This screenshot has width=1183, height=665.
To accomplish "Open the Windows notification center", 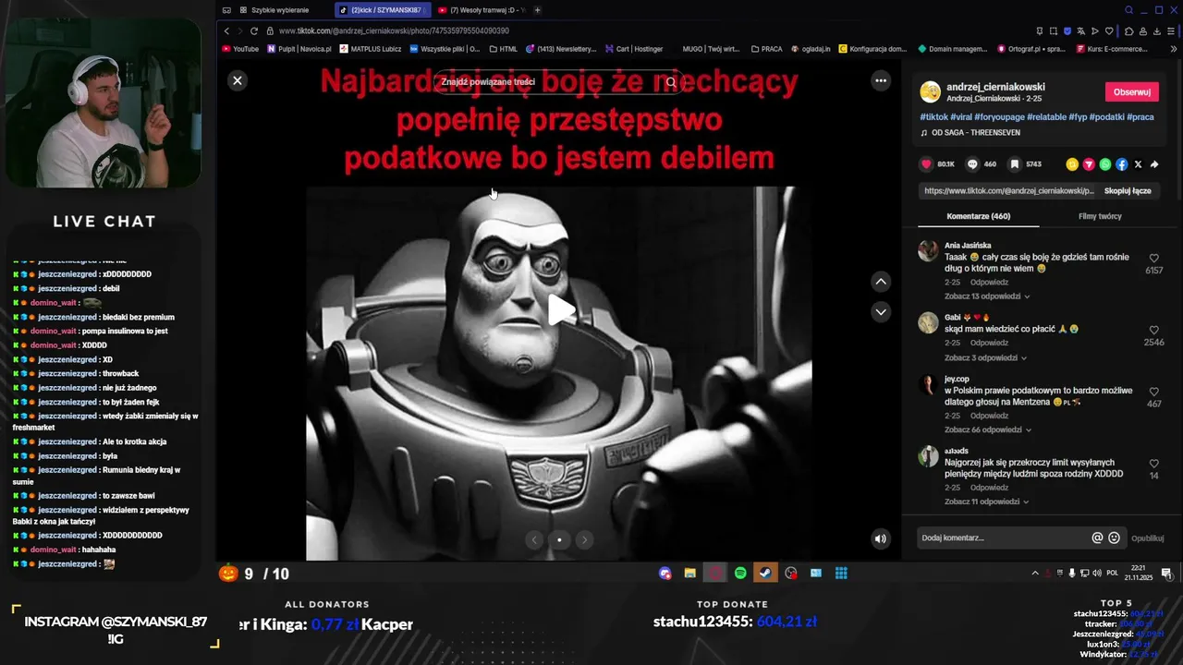I will pyautogui.click(x=1166, y=574).
